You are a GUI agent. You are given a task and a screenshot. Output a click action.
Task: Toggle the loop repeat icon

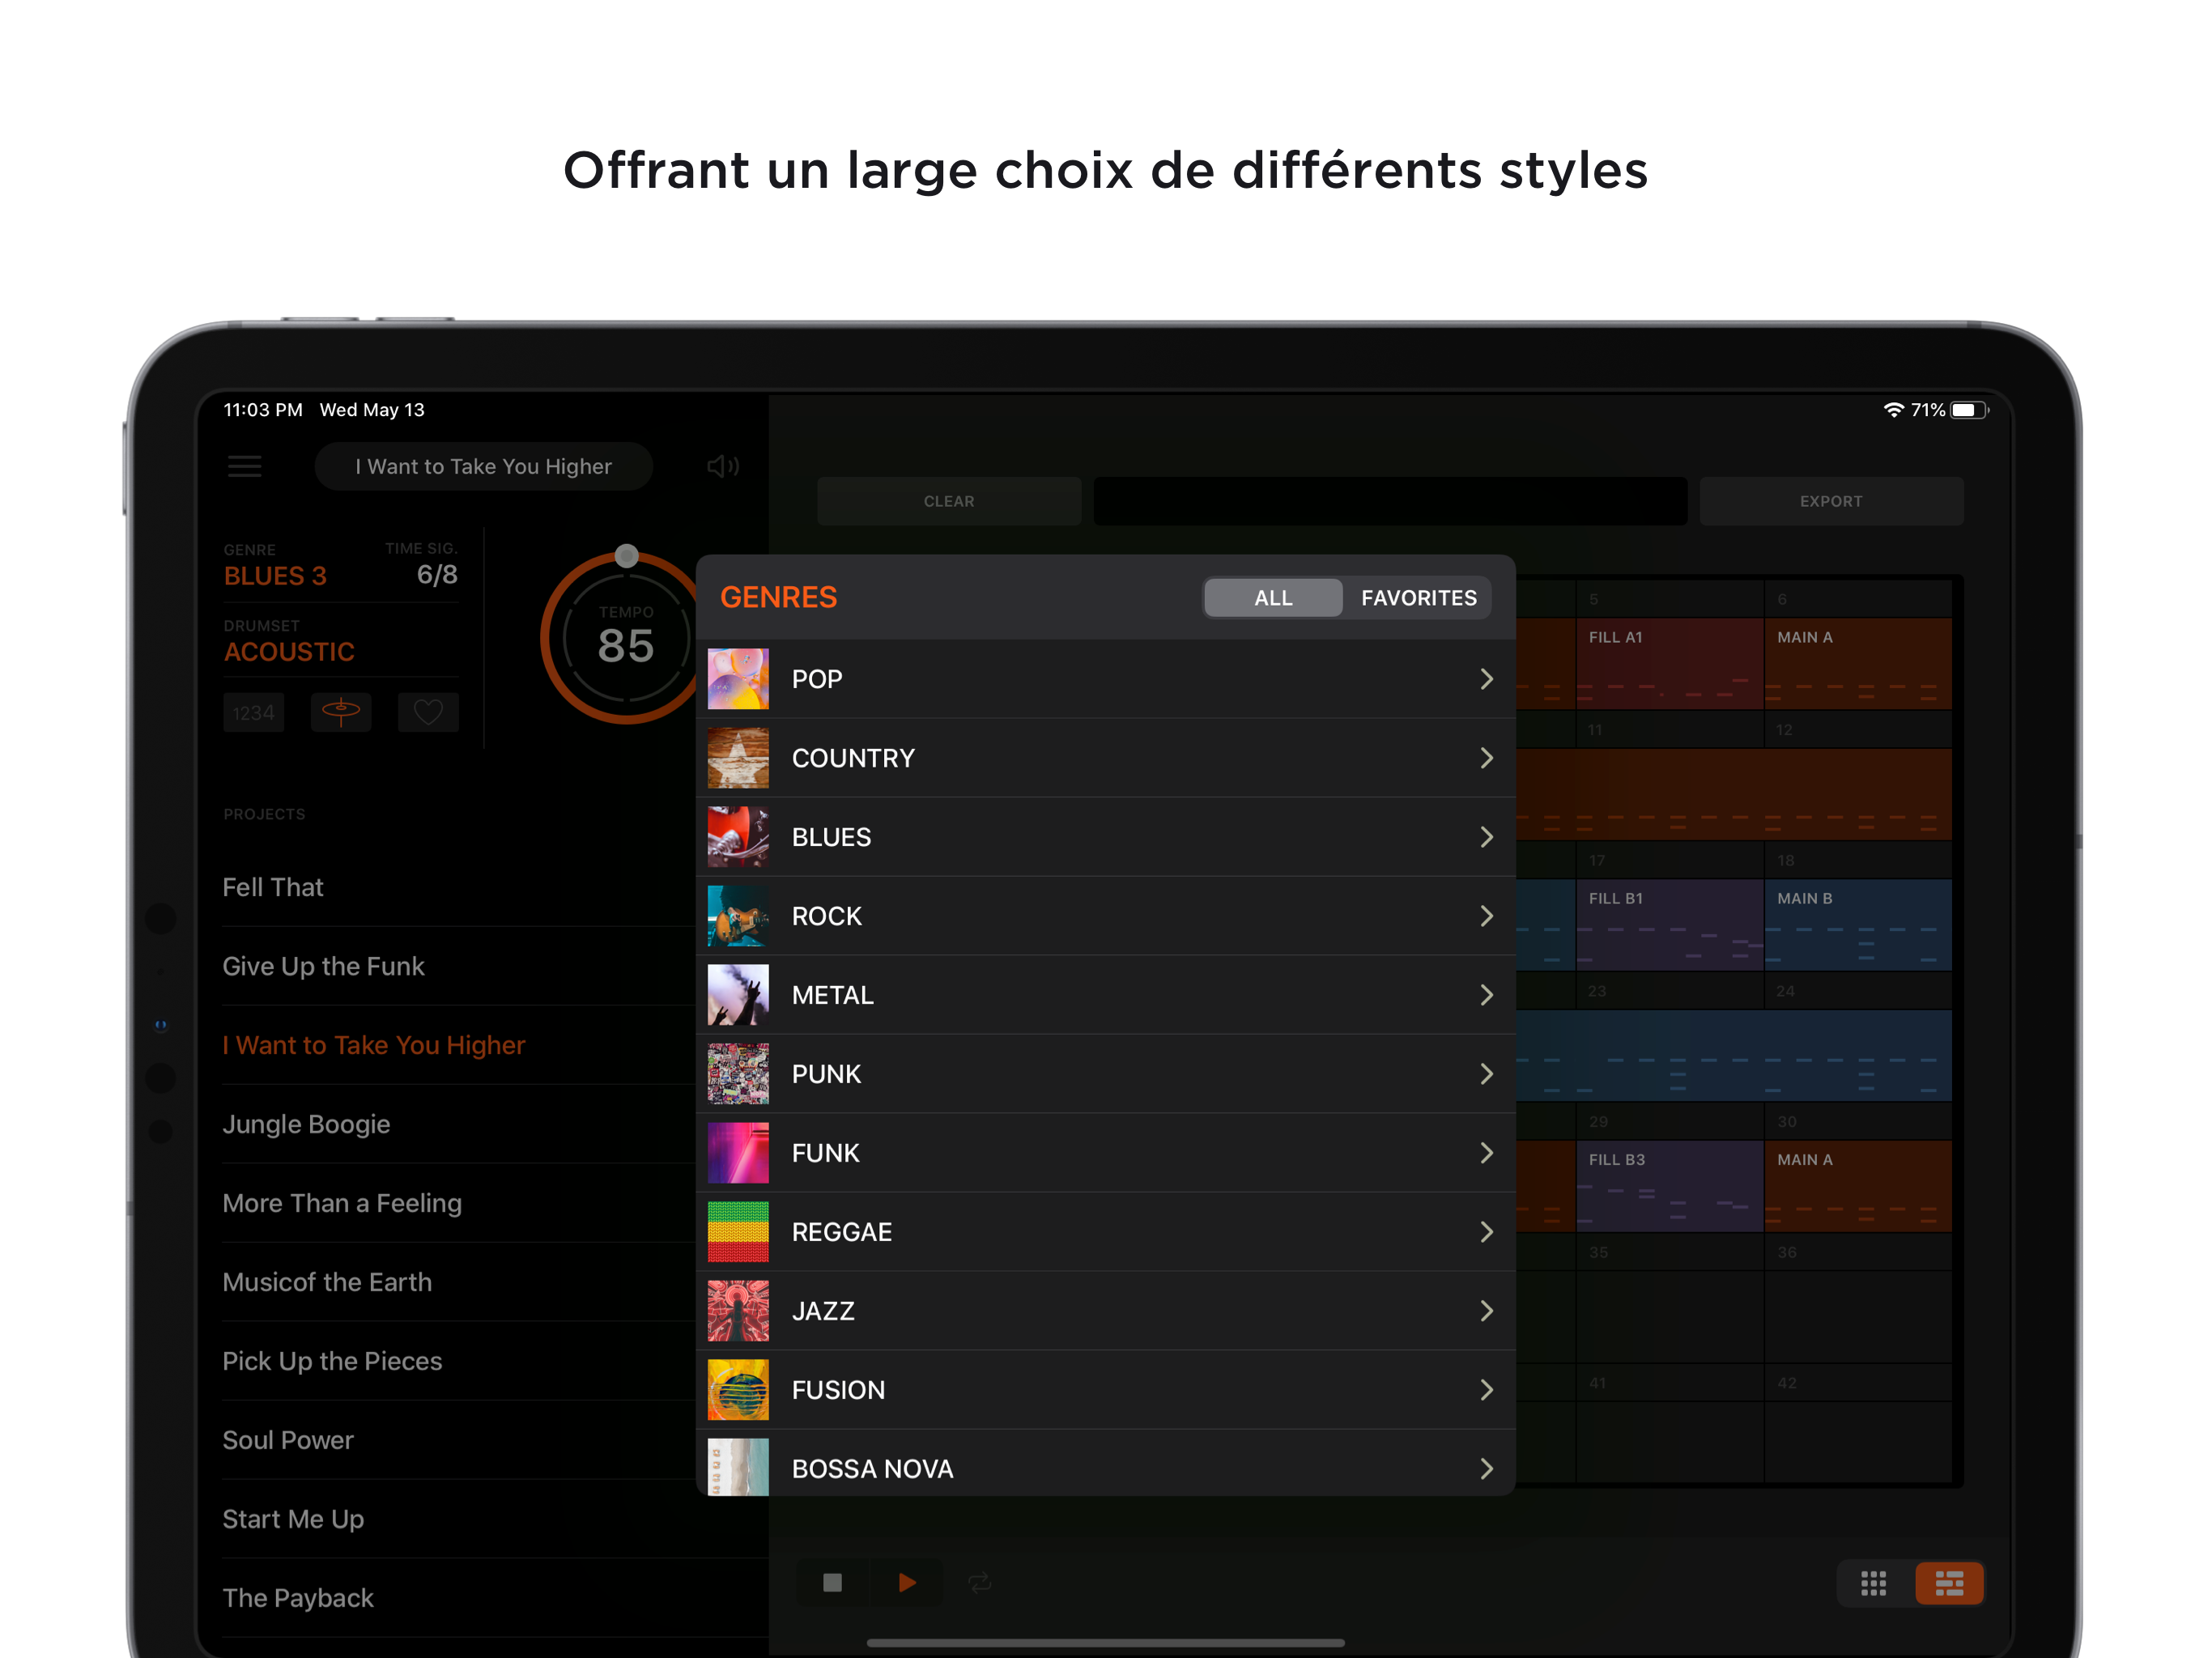[x=979, y=1582]
